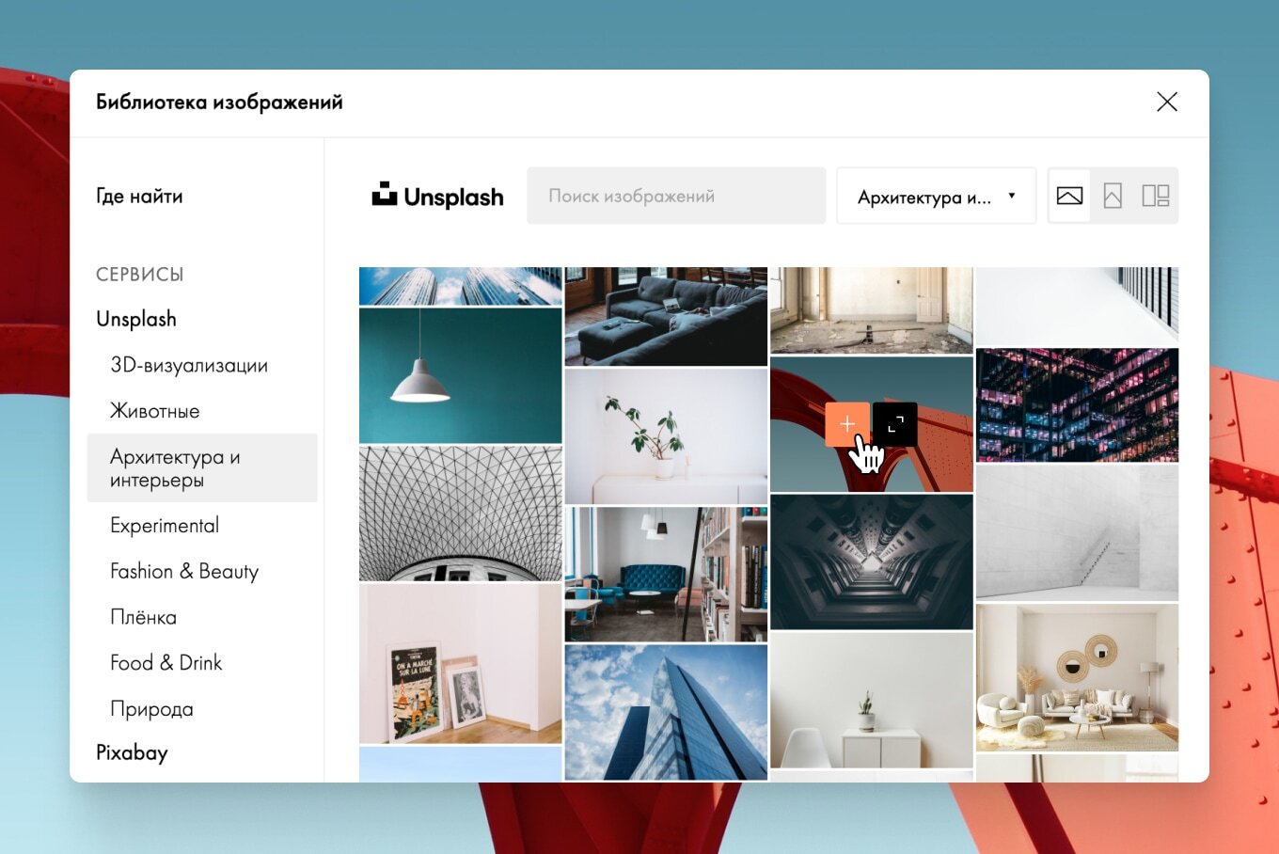Select the mixed layout view icon

pos(1156,196)
